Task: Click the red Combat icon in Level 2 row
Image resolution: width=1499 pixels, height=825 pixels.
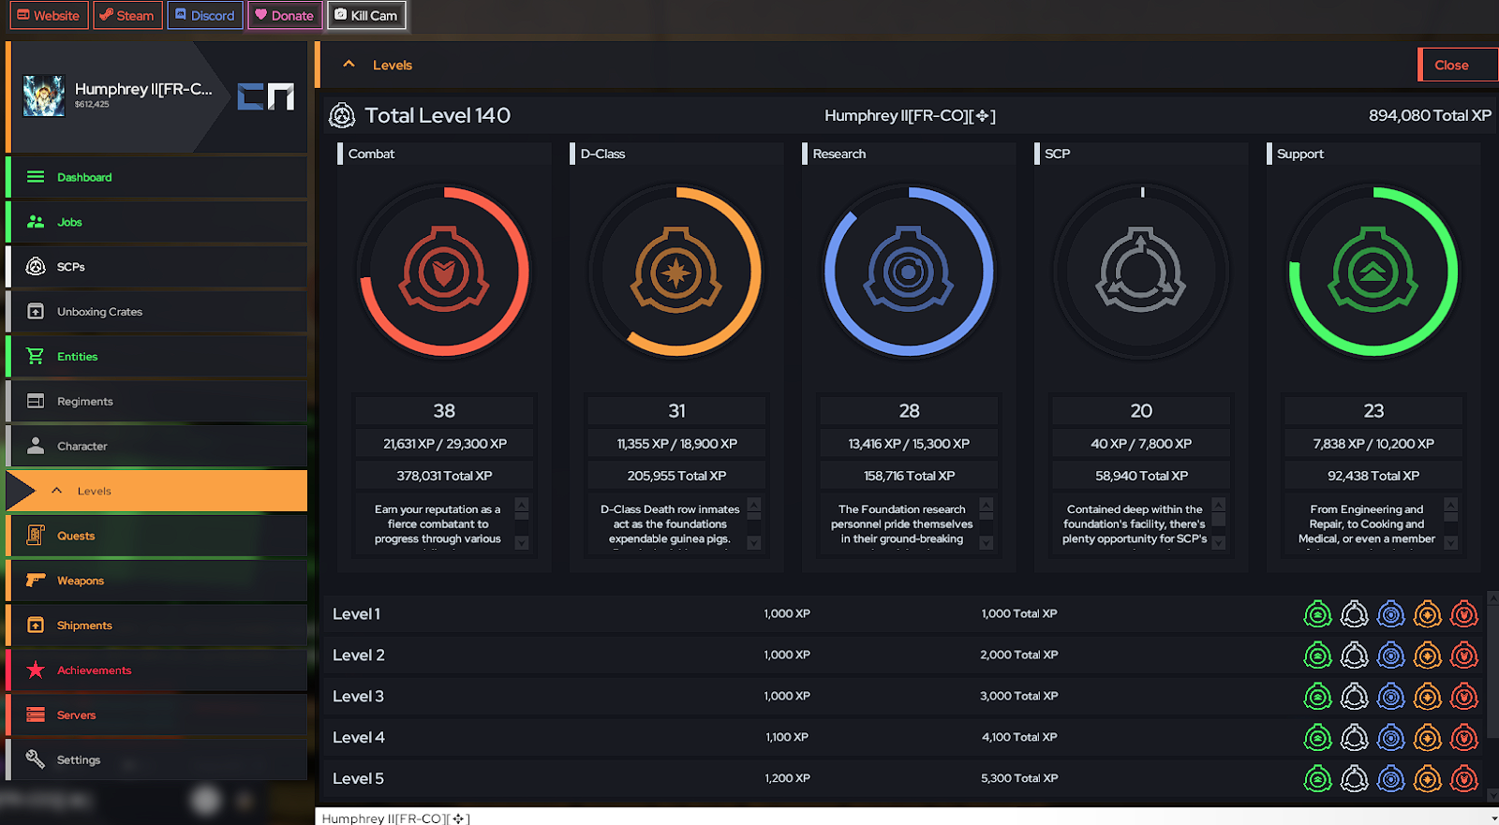Action: (x=1464, y=656)
